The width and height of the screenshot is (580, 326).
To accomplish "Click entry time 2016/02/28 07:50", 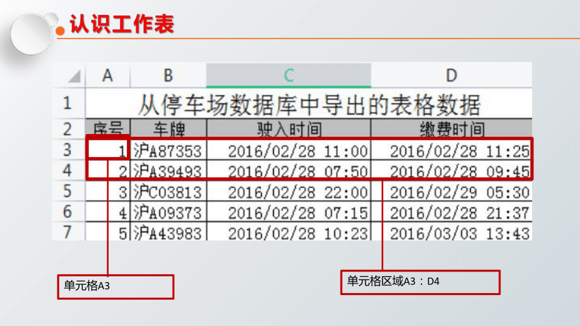I will coord(289,170).
